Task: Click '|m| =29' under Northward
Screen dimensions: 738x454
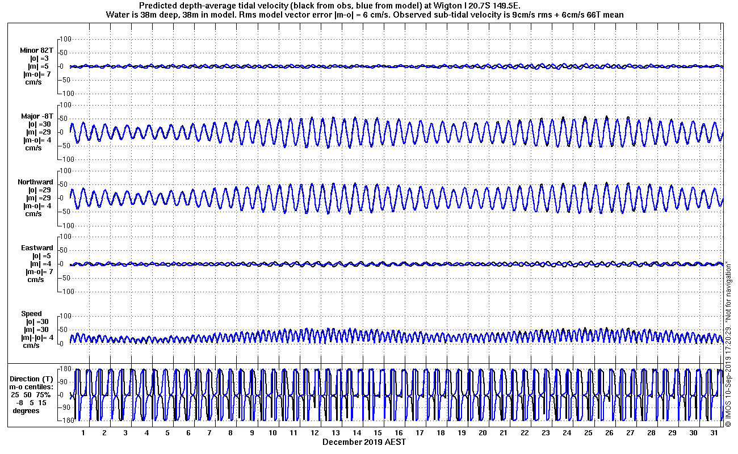Action: pyautogui.click(x=39, y=198)
